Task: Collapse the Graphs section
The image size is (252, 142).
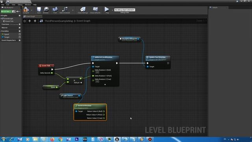Action: coord(1,16)
